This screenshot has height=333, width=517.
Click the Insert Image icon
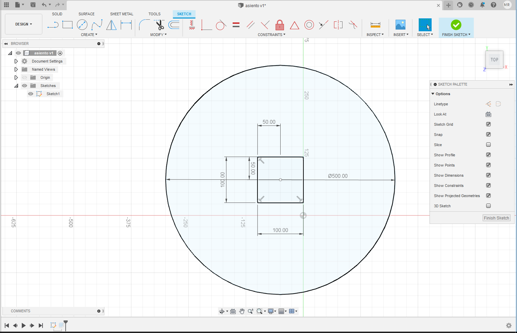tap(400, 25)
